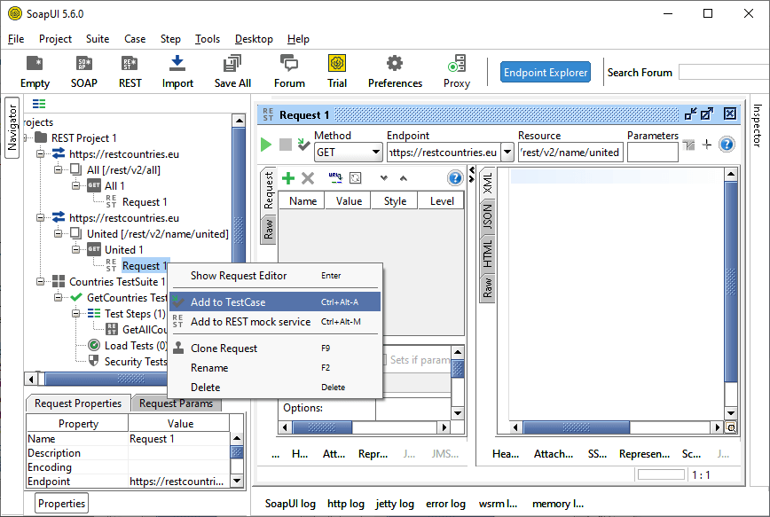Image resolution: width=770 pixels, height=517 pixels.
Task: Choose Rename in context menu
Action: coord(274,368)
